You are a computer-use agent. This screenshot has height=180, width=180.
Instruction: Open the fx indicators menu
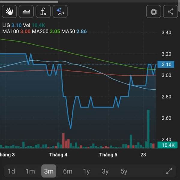point(43,11)
